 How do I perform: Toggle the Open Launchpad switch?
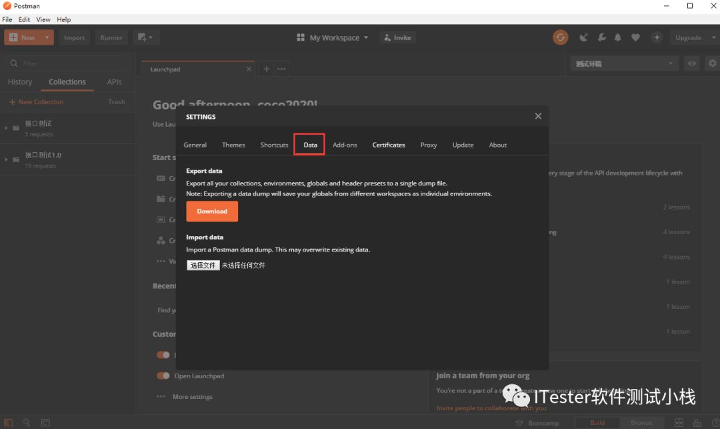pyautogui.click(x=163, y=376)
